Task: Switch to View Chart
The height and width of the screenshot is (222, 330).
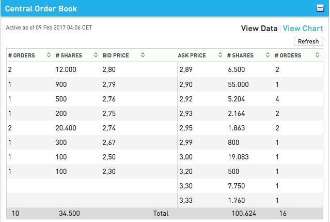Action: (x=303, y=28)
